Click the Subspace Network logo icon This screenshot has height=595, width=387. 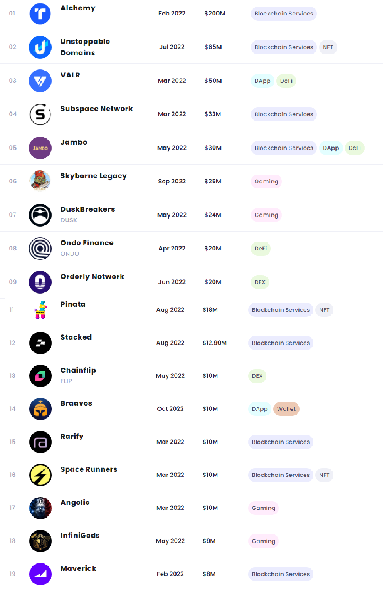pos(40,114)
